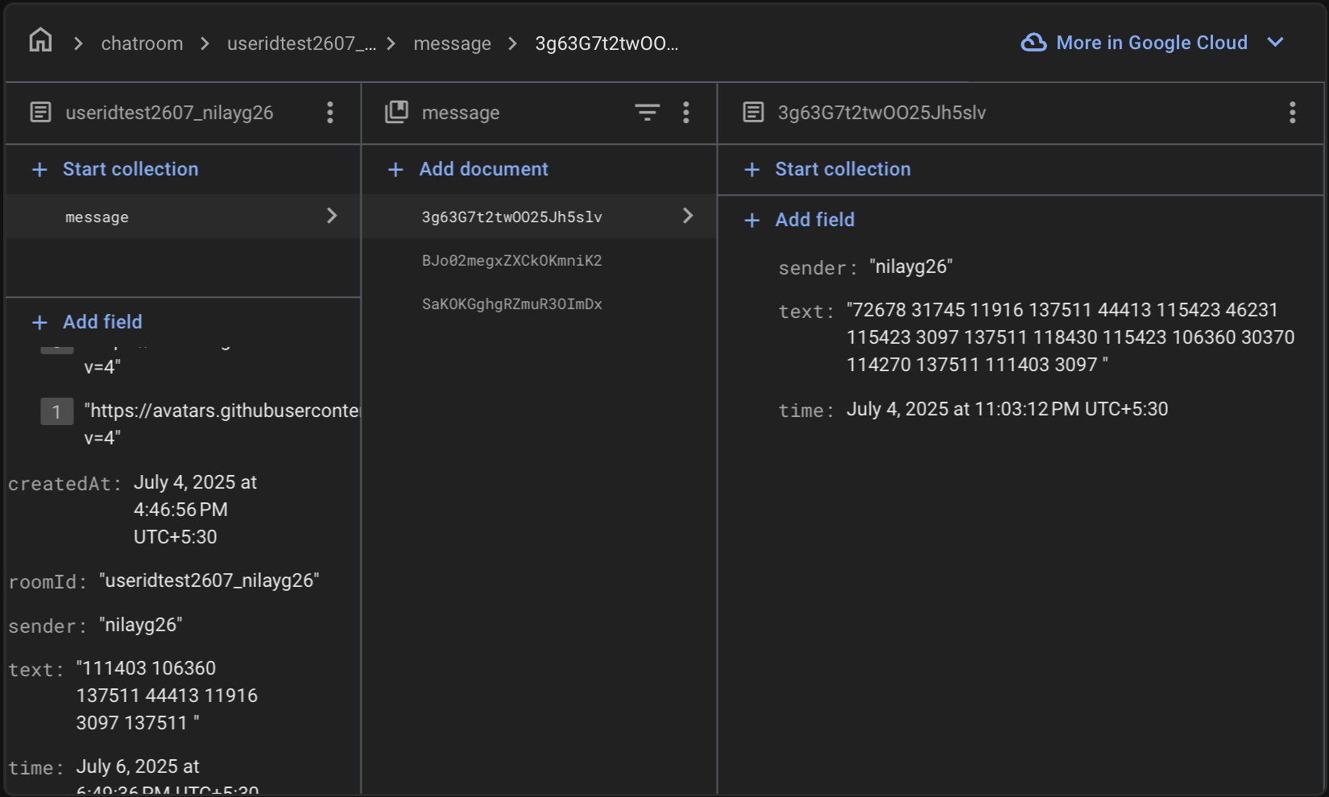
Task: Click plus icon for left Start collection
Action: point(39,169)
